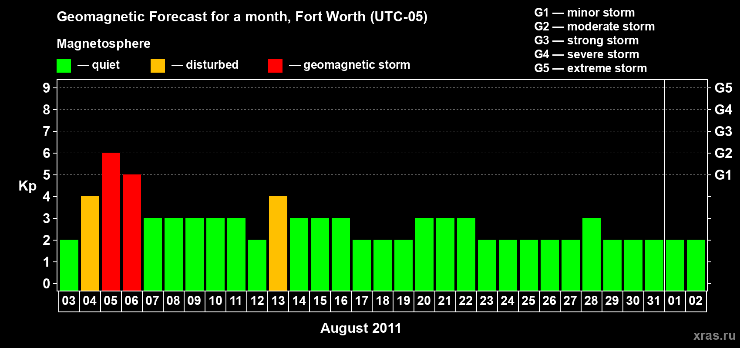Click date label 05 on the axis
Image resolution: width=740 pixels, height=348 pixels.
(111, 301)
